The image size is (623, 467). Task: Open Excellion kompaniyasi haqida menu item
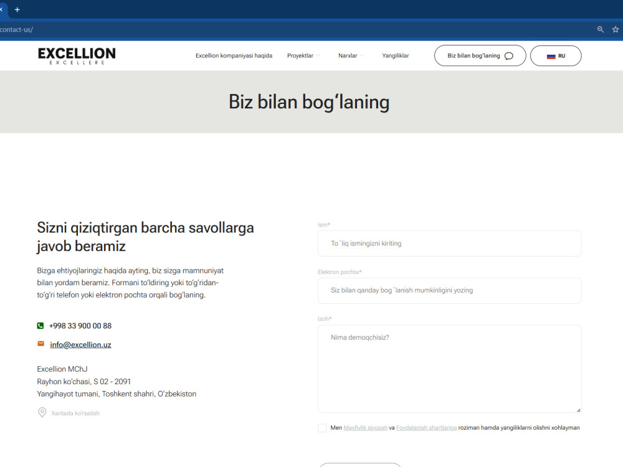[234, 55]
